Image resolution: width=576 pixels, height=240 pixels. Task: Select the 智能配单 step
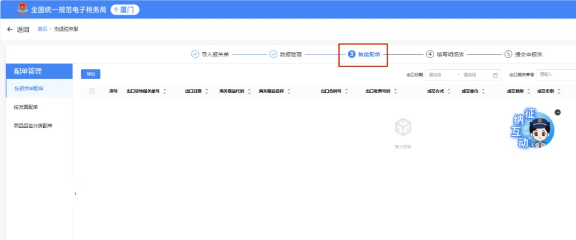[x=364, y=54]
